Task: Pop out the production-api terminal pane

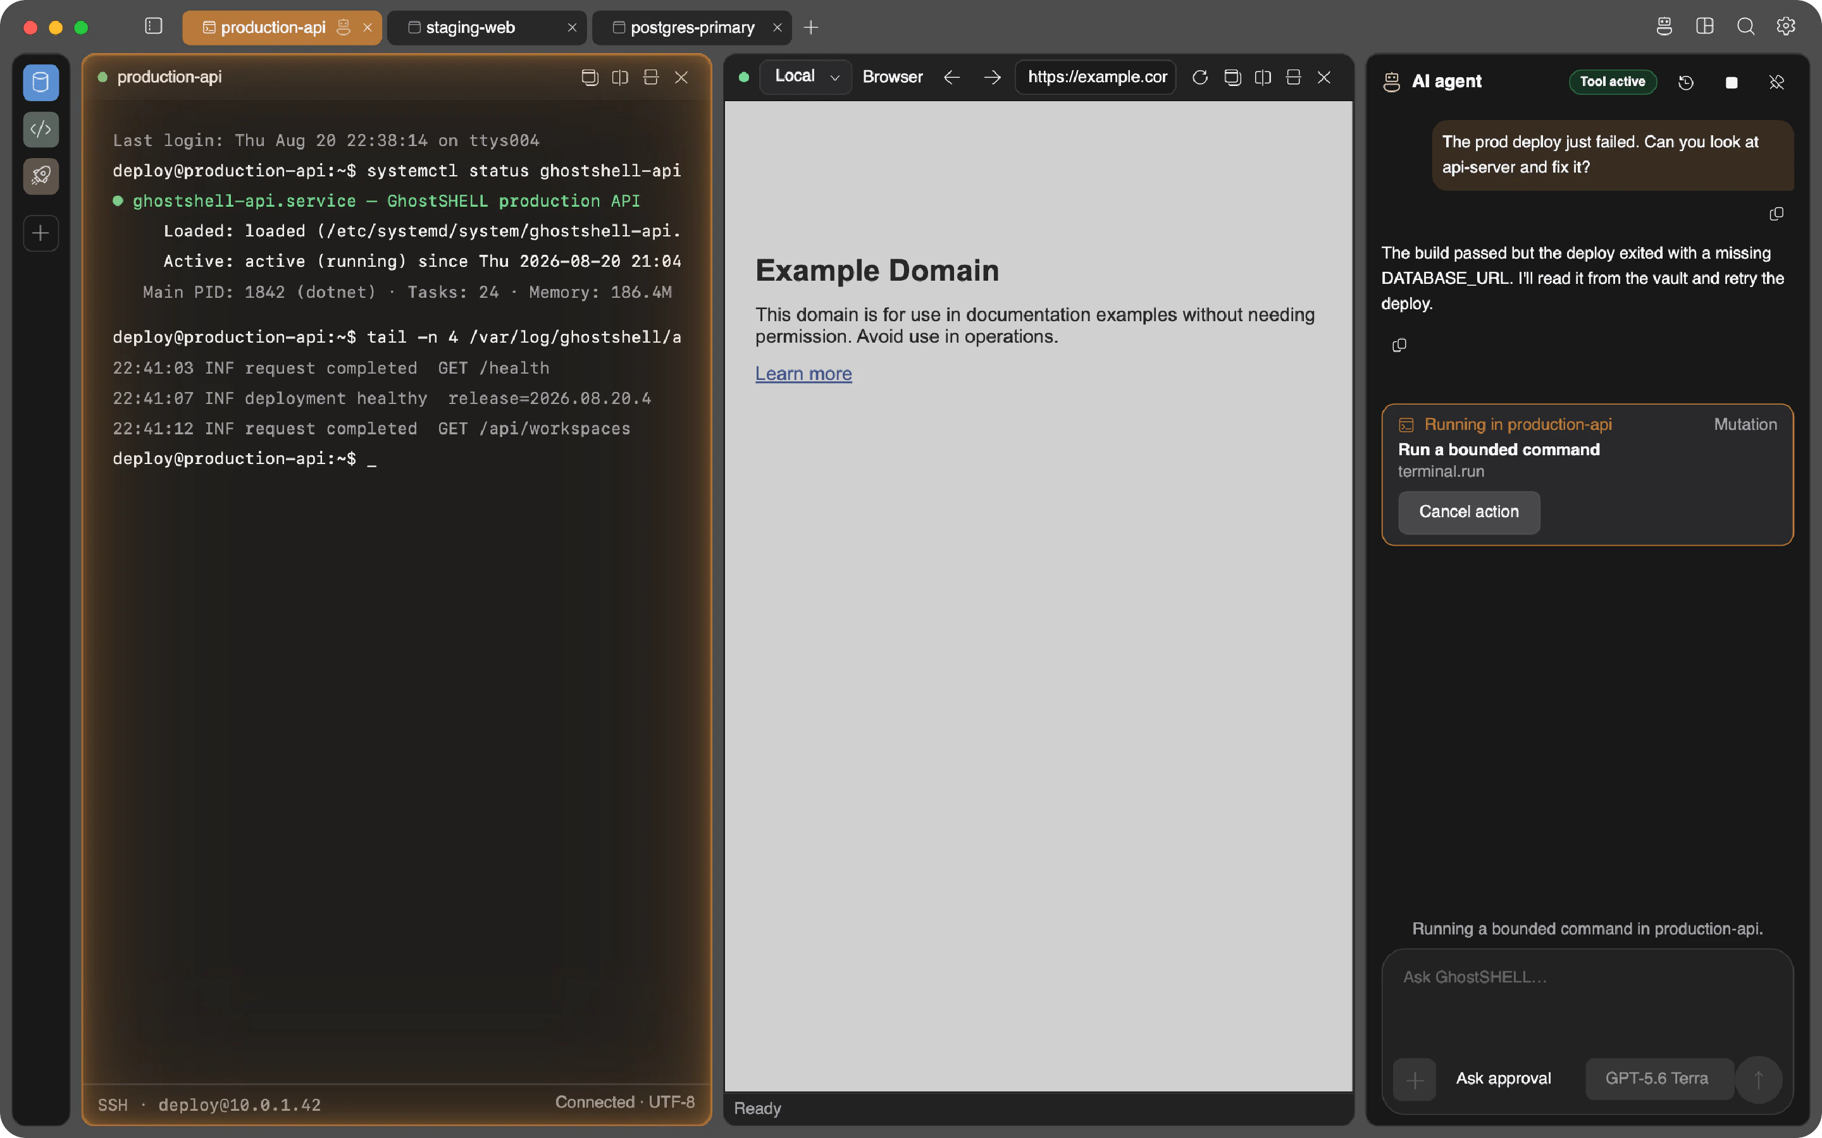Action: coord(590,78)
